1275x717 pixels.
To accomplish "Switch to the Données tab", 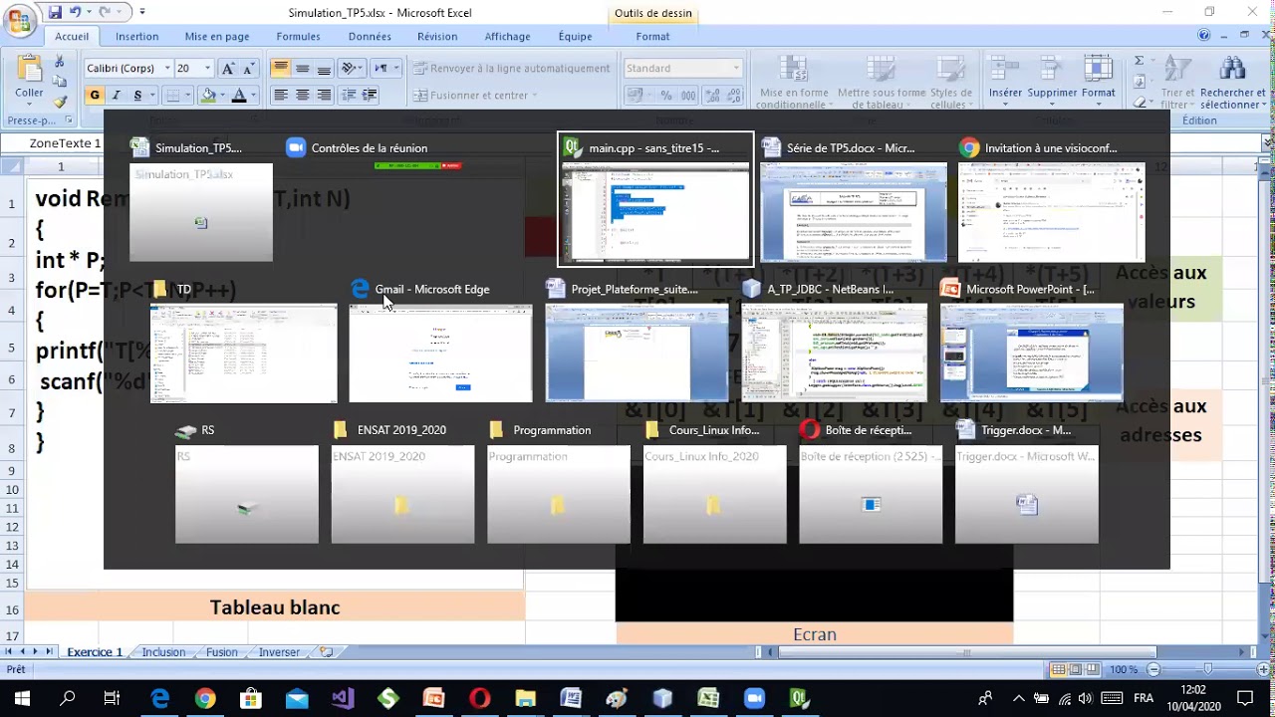I will coord(370,36).
